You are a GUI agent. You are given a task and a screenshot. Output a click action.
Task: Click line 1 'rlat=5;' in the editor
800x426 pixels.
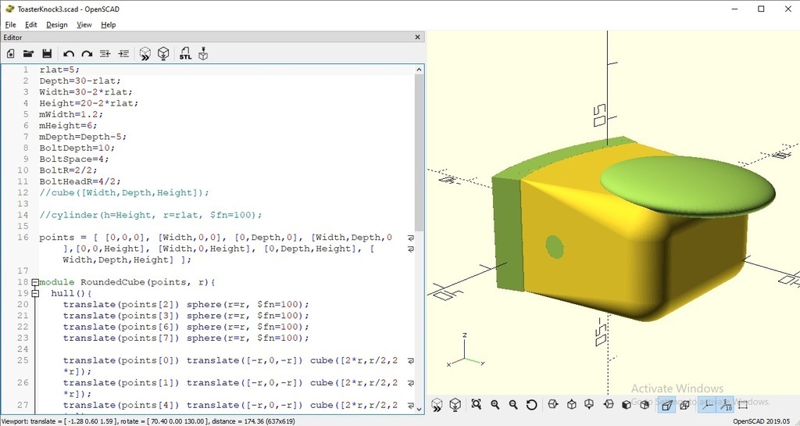click(x=59, y=70)
